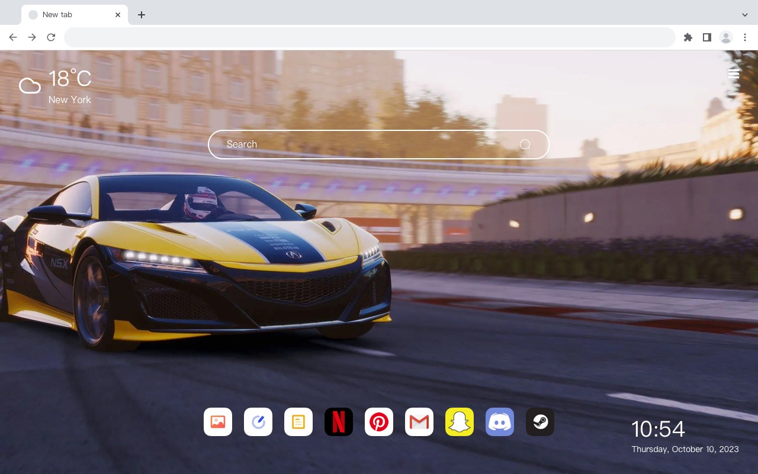Open the Gmail shortcut
758x474 pixels.
[x=419, y=422]
